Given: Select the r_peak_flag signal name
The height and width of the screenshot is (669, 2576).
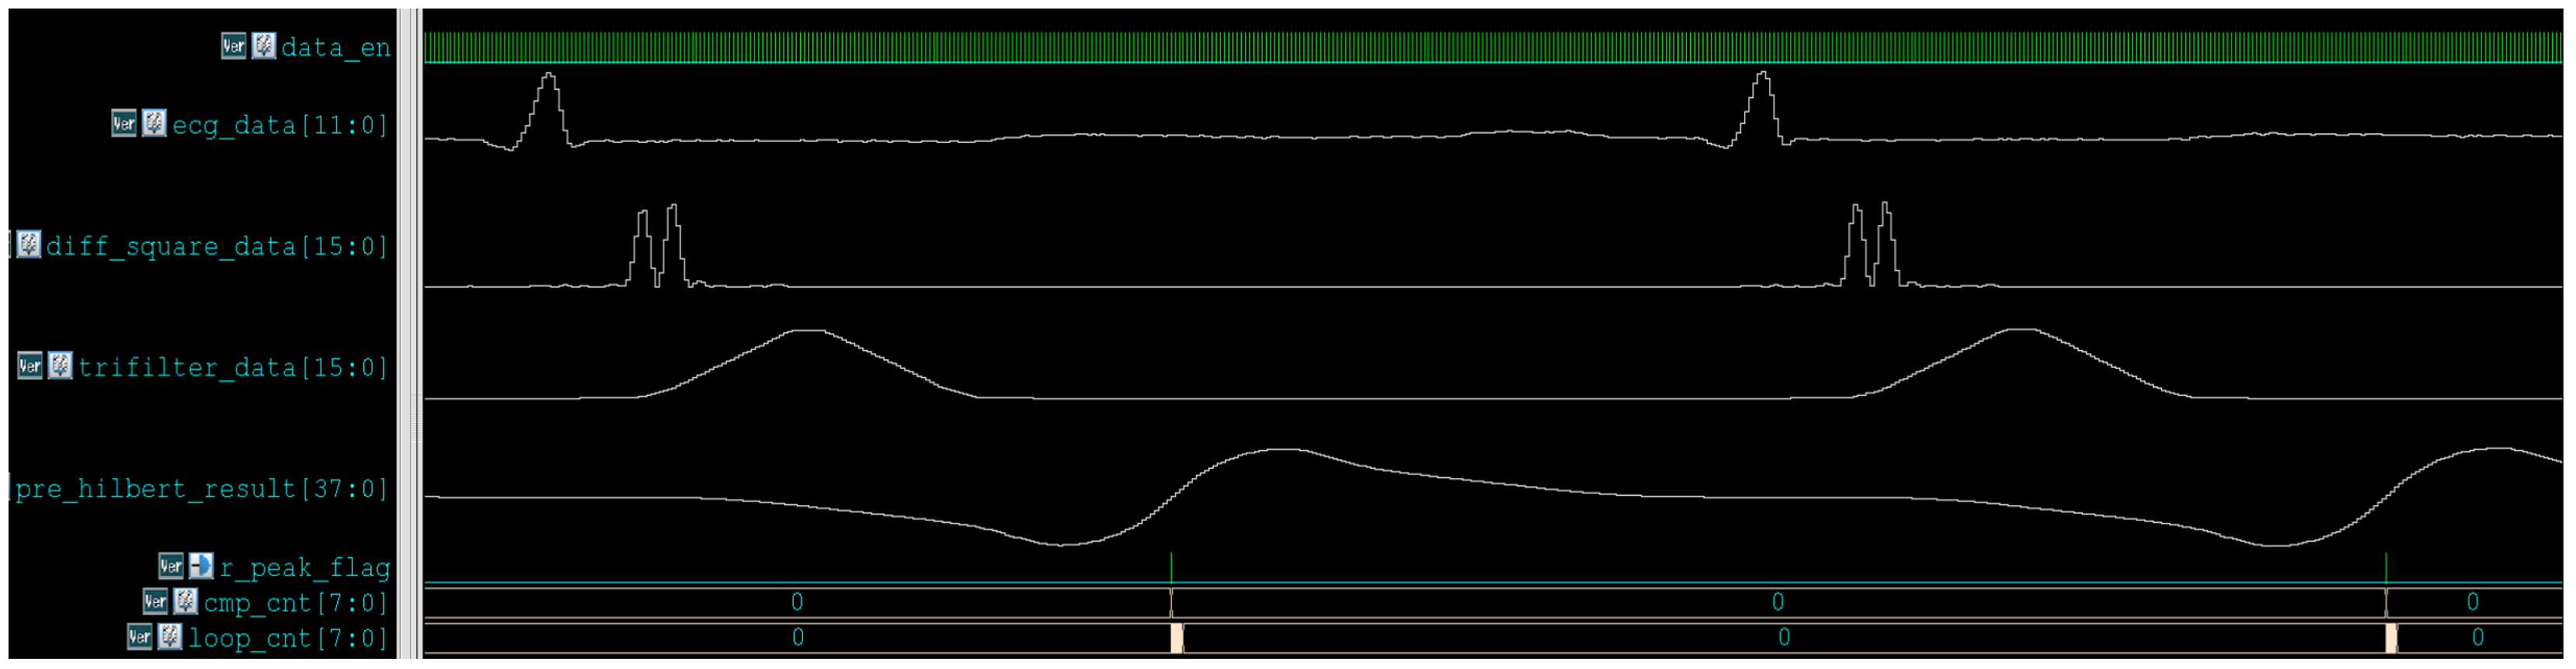Looking at the screenshot, I should pyautogui.click(x=305, y=569).
